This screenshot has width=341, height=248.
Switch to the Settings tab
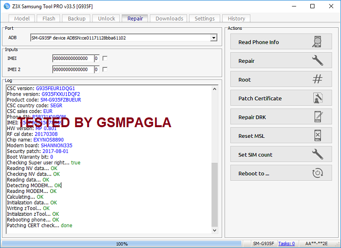(x=205, y=19)
